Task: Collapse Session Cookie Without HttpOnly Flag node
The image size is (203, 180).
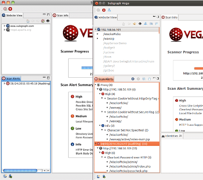Action: tap(102, 98)
